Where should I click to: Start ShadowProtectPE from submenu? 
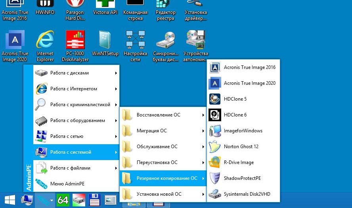coord(243,178)
